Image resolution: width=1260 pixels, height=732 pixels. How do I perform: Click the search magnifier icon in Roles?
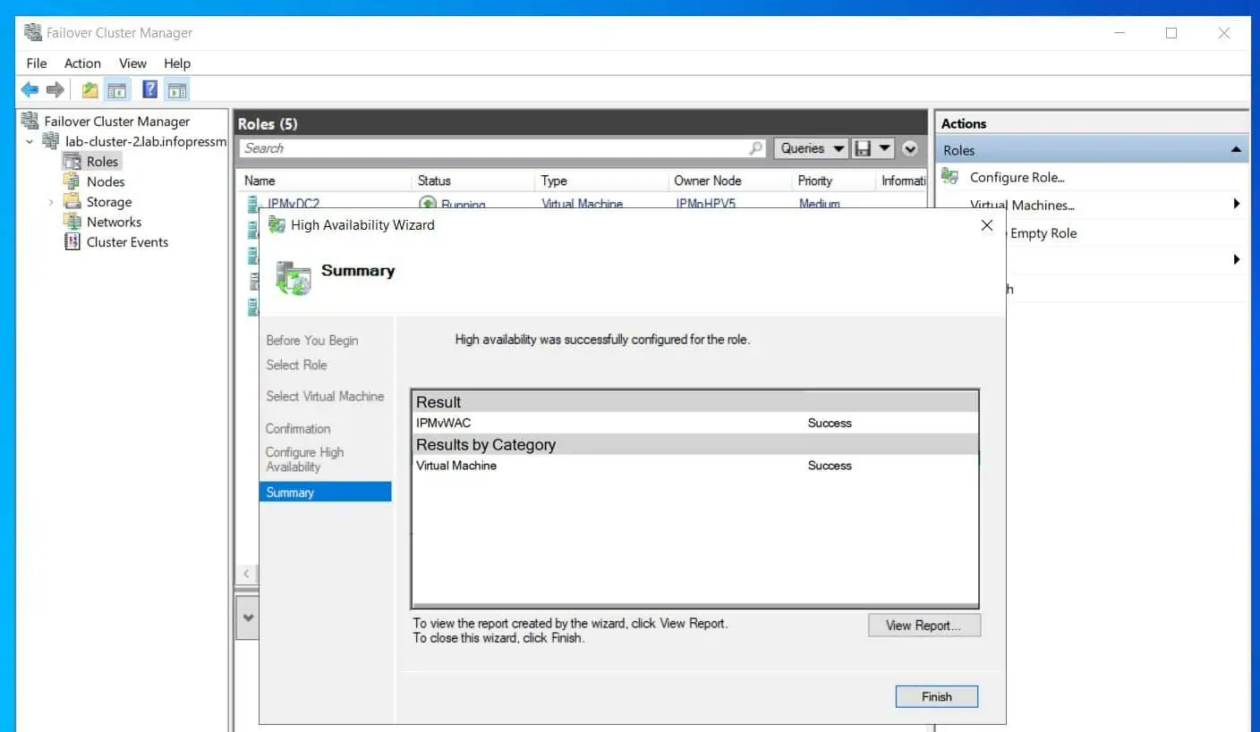click(756, 148)
